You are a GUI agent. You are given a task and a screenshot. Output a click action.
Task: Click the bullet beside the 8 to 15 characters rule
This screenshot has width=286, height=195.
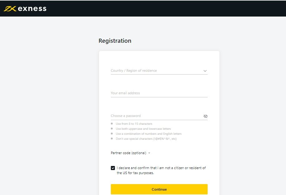(x=112, y=124)
